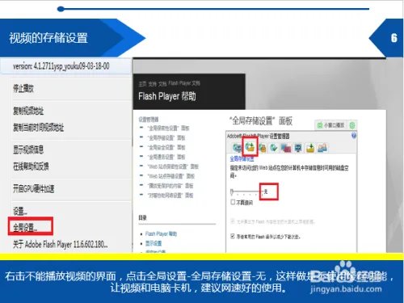This screenshot has height=303, width=404.
Task: Click the Flash Player 帮助 contents link
Action: [x=161, y=234]
